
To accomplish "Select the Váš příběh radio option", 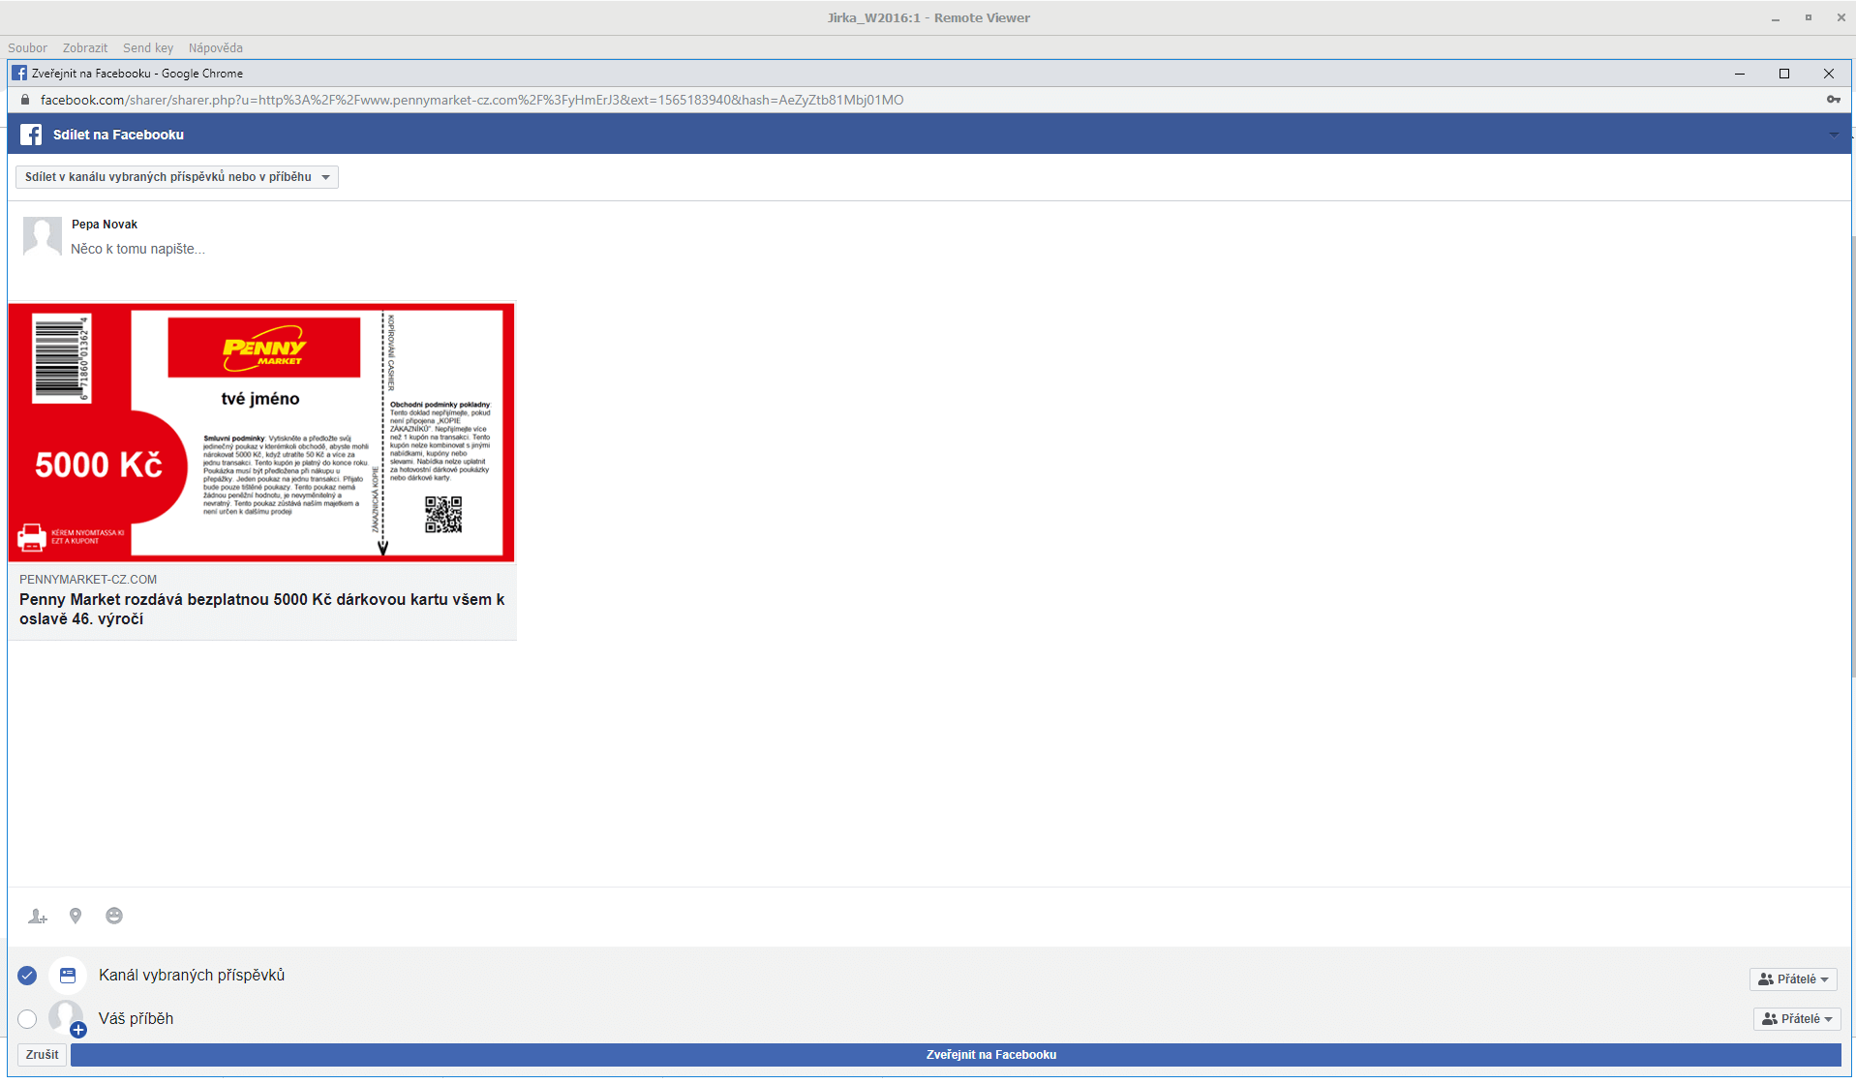I will 27,1019.
